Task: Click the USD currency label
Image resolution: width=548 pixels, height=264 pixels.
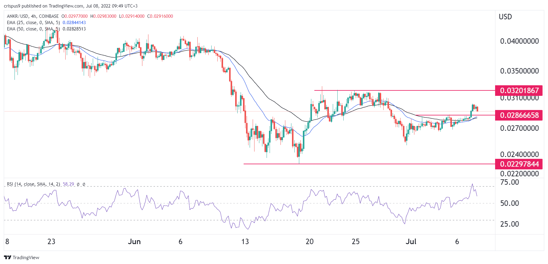Action: [505, 17]
